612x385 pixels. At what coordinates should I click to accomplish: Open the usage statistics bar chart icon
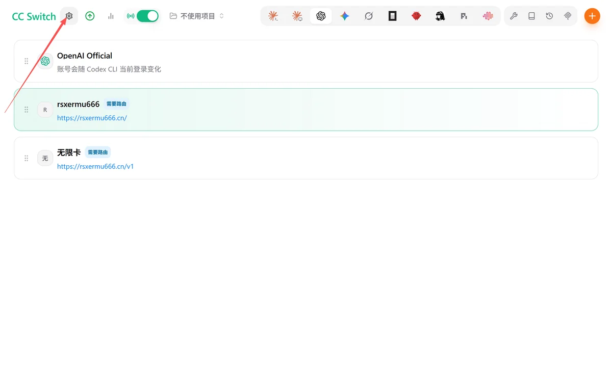tap(111, 16)
